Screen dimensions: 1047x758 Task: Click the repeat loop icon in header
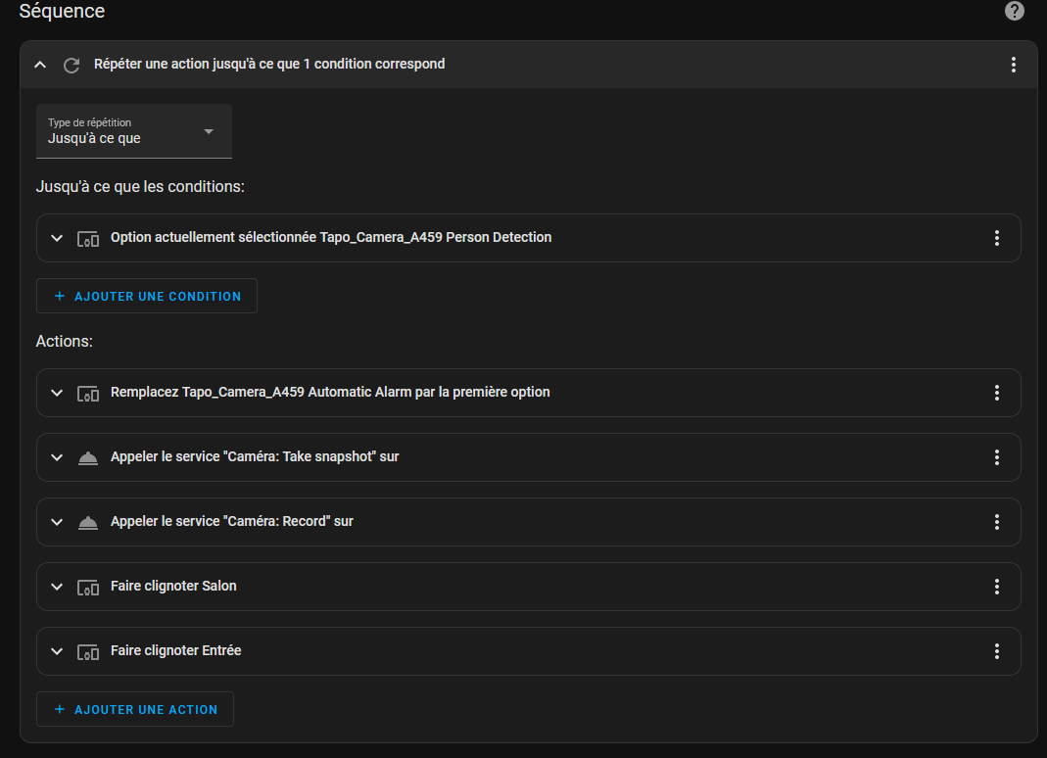point(71,65)
